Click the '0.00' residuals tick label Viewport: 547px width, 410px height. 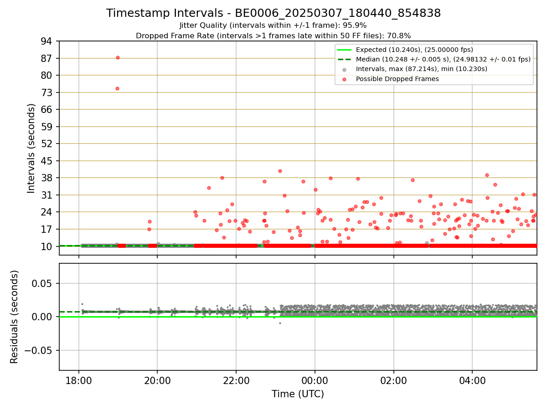pos(43,317)
